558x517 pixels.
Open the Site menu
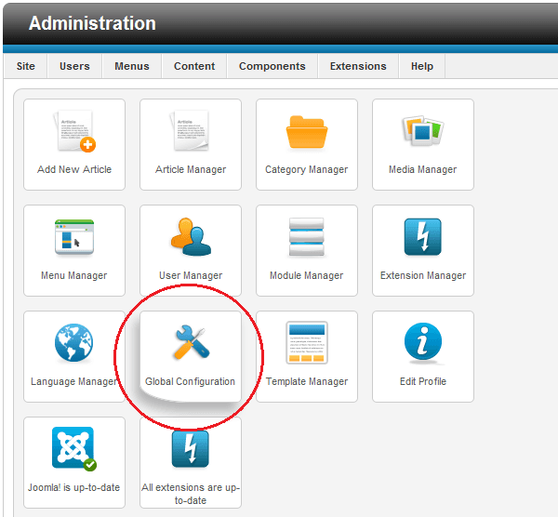26,66
